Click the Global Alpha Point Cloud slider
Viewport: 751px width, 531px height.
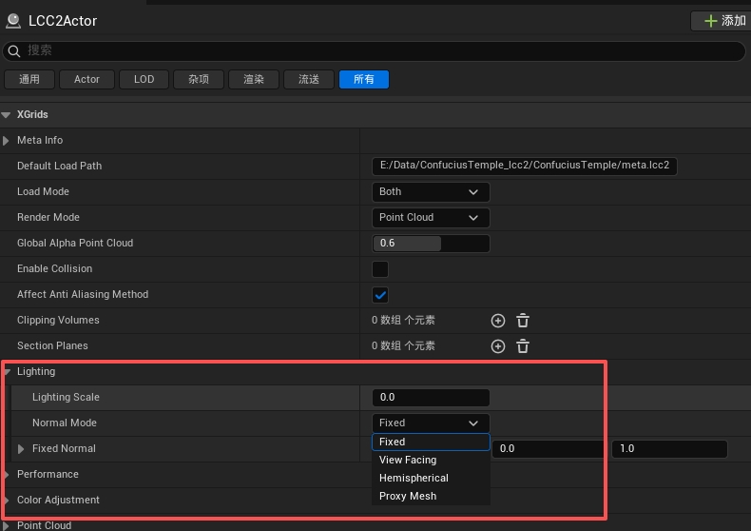pyautogui.click(x=431, y=244)
